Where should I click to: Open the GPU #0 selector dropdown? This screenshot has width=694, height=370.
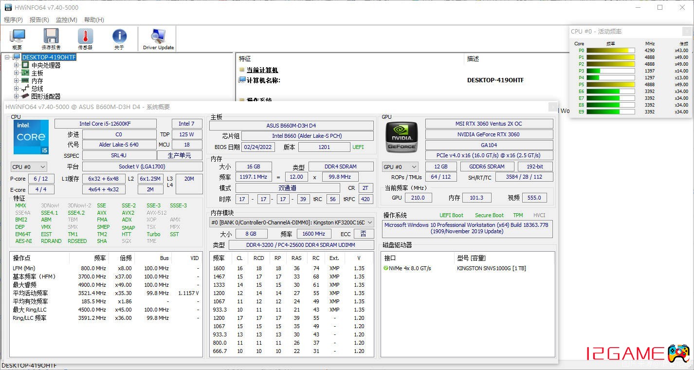400,166
